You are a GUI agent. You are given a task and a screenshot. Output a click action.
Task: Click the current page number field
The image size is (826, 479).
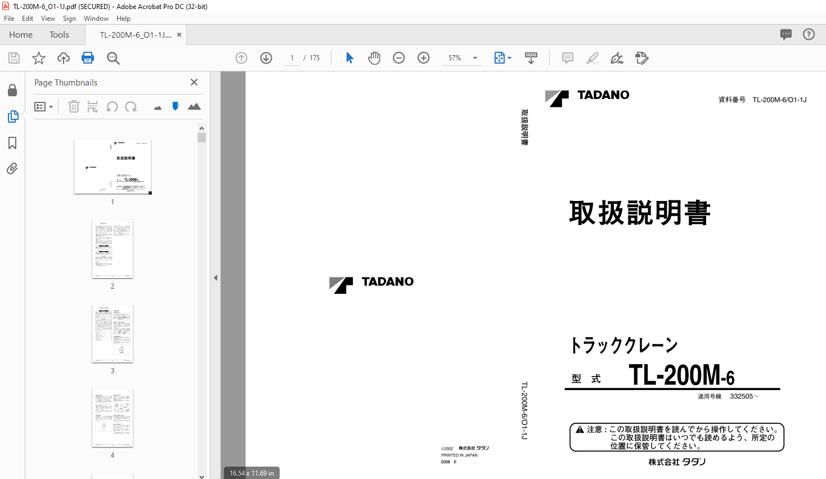tap(292, 58)
